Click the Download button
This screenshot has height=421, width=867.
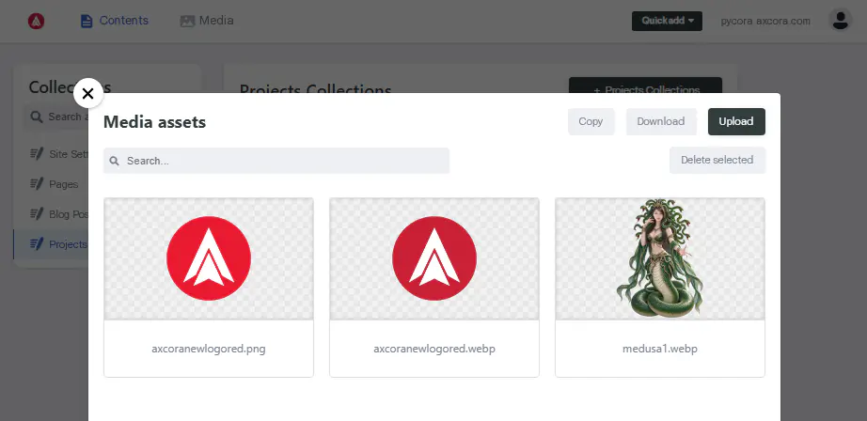pos(661,121)
